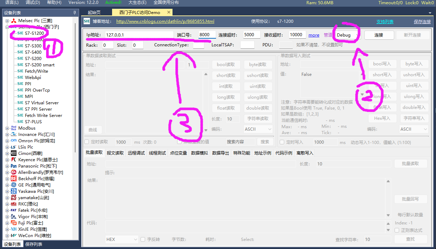
Task: Click the Yaskawa Plc logo icon
Action: (14, 191)
